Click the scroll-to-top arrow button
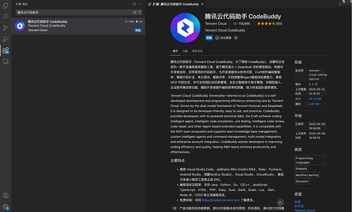The image size is (352, 212). coord(280,203)
